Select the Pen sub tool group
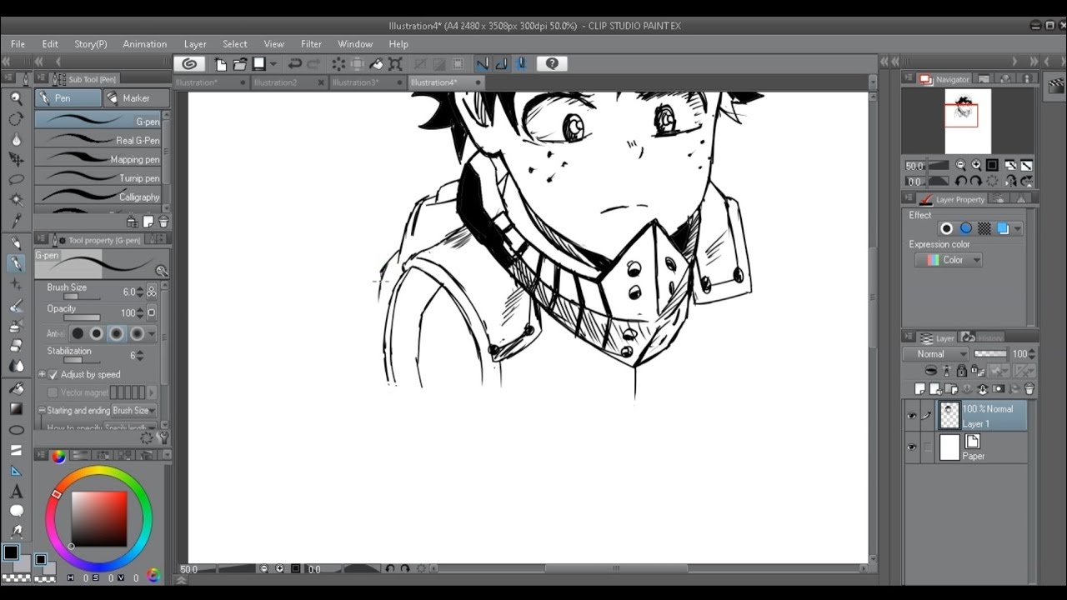Image resolution: width=1067 pixels, height=600 pixels. pos(68,98)
